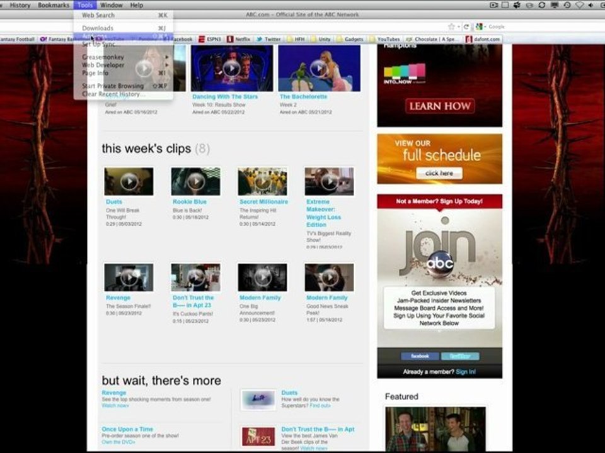Choose Start Private Browsing
Viewport: 605px width, 453px height.
pos(124,86)
